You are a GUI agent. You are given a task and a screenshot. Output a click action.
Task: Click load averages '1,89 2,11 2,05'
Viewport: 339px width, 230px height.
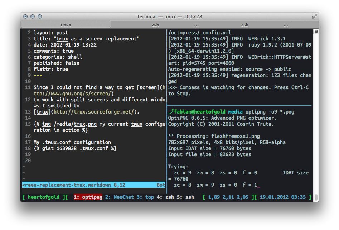tap(228, 197)
